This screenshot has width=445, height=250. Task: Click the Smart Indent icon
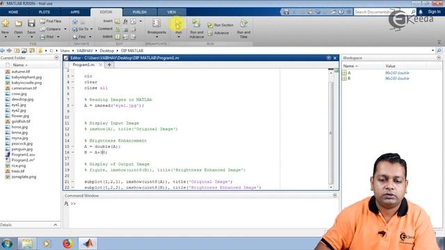(x=118, y=37)
